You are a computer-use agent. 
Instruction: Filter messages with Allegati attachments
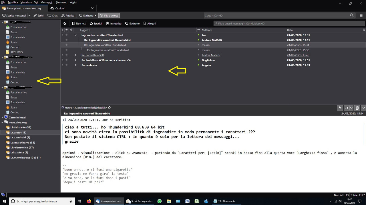[150, 24]
